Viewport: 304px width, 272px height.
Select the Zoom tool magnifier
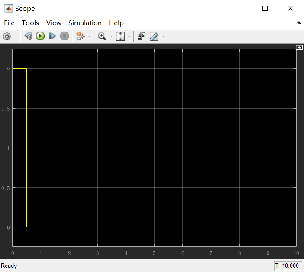pyautogui.click(x=102, y=36)
